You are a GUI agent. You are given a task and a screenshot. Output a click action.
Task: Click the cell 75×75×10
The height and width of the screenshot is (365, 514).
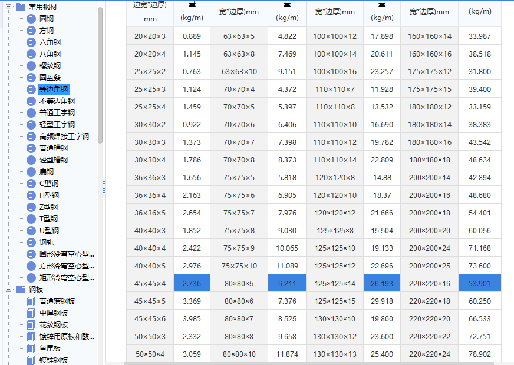coord(239,266)
